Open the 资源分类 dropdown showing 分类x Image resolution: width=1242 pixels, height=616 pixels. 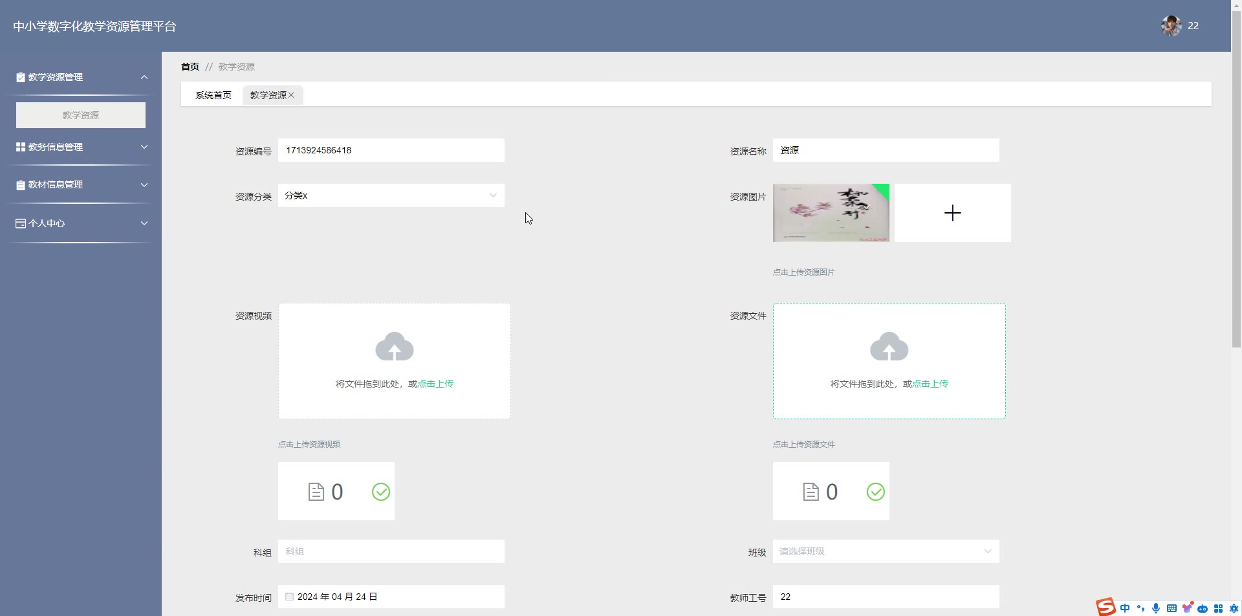(391, 195)
